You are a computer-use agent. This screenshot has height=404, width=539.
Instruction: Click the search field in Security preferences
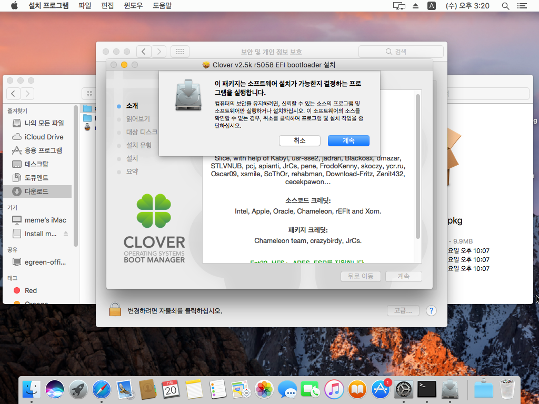[401, 52]
